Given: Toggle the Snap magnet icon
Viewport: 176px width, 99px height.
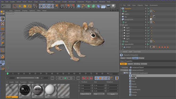Looking at the screenshot, I should (2, 57).
